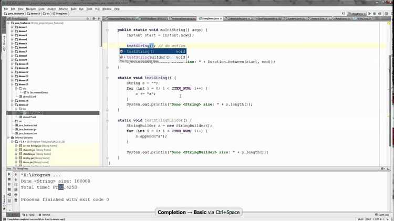
Task: Open the Refactor menu
Action: 63,9
